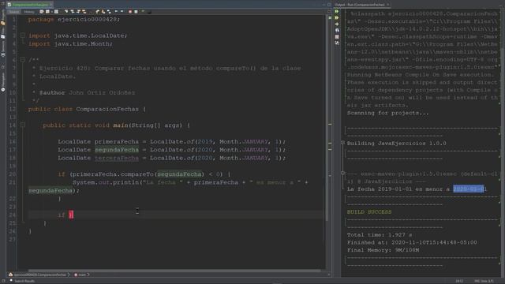Click the third icon in the Output sidebar
The image size is (505, 284).
[x=337, y=24]
